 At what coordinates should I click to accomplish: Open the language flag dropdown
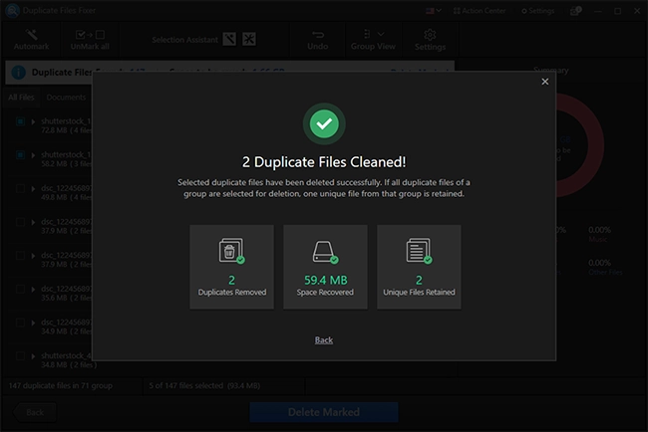[434, 11]
